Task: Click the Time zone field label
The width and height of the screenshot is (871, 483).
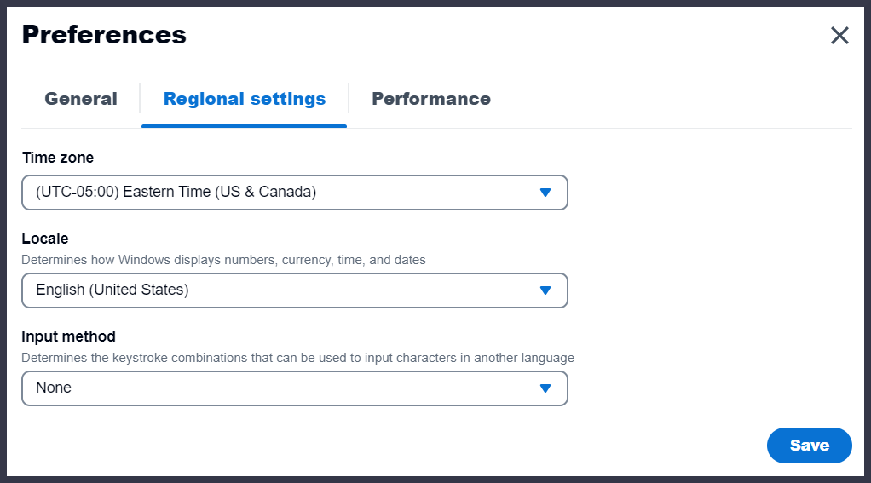Action: (58, 158)
